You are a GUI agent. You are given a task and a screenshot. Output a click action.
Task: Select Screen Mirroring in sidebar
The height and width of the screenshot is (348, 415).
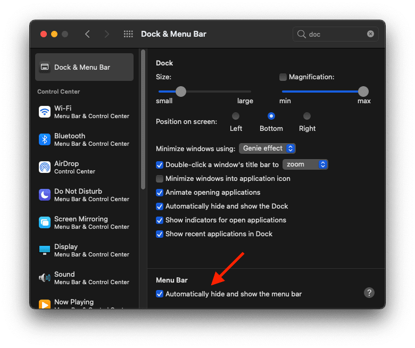84,222
